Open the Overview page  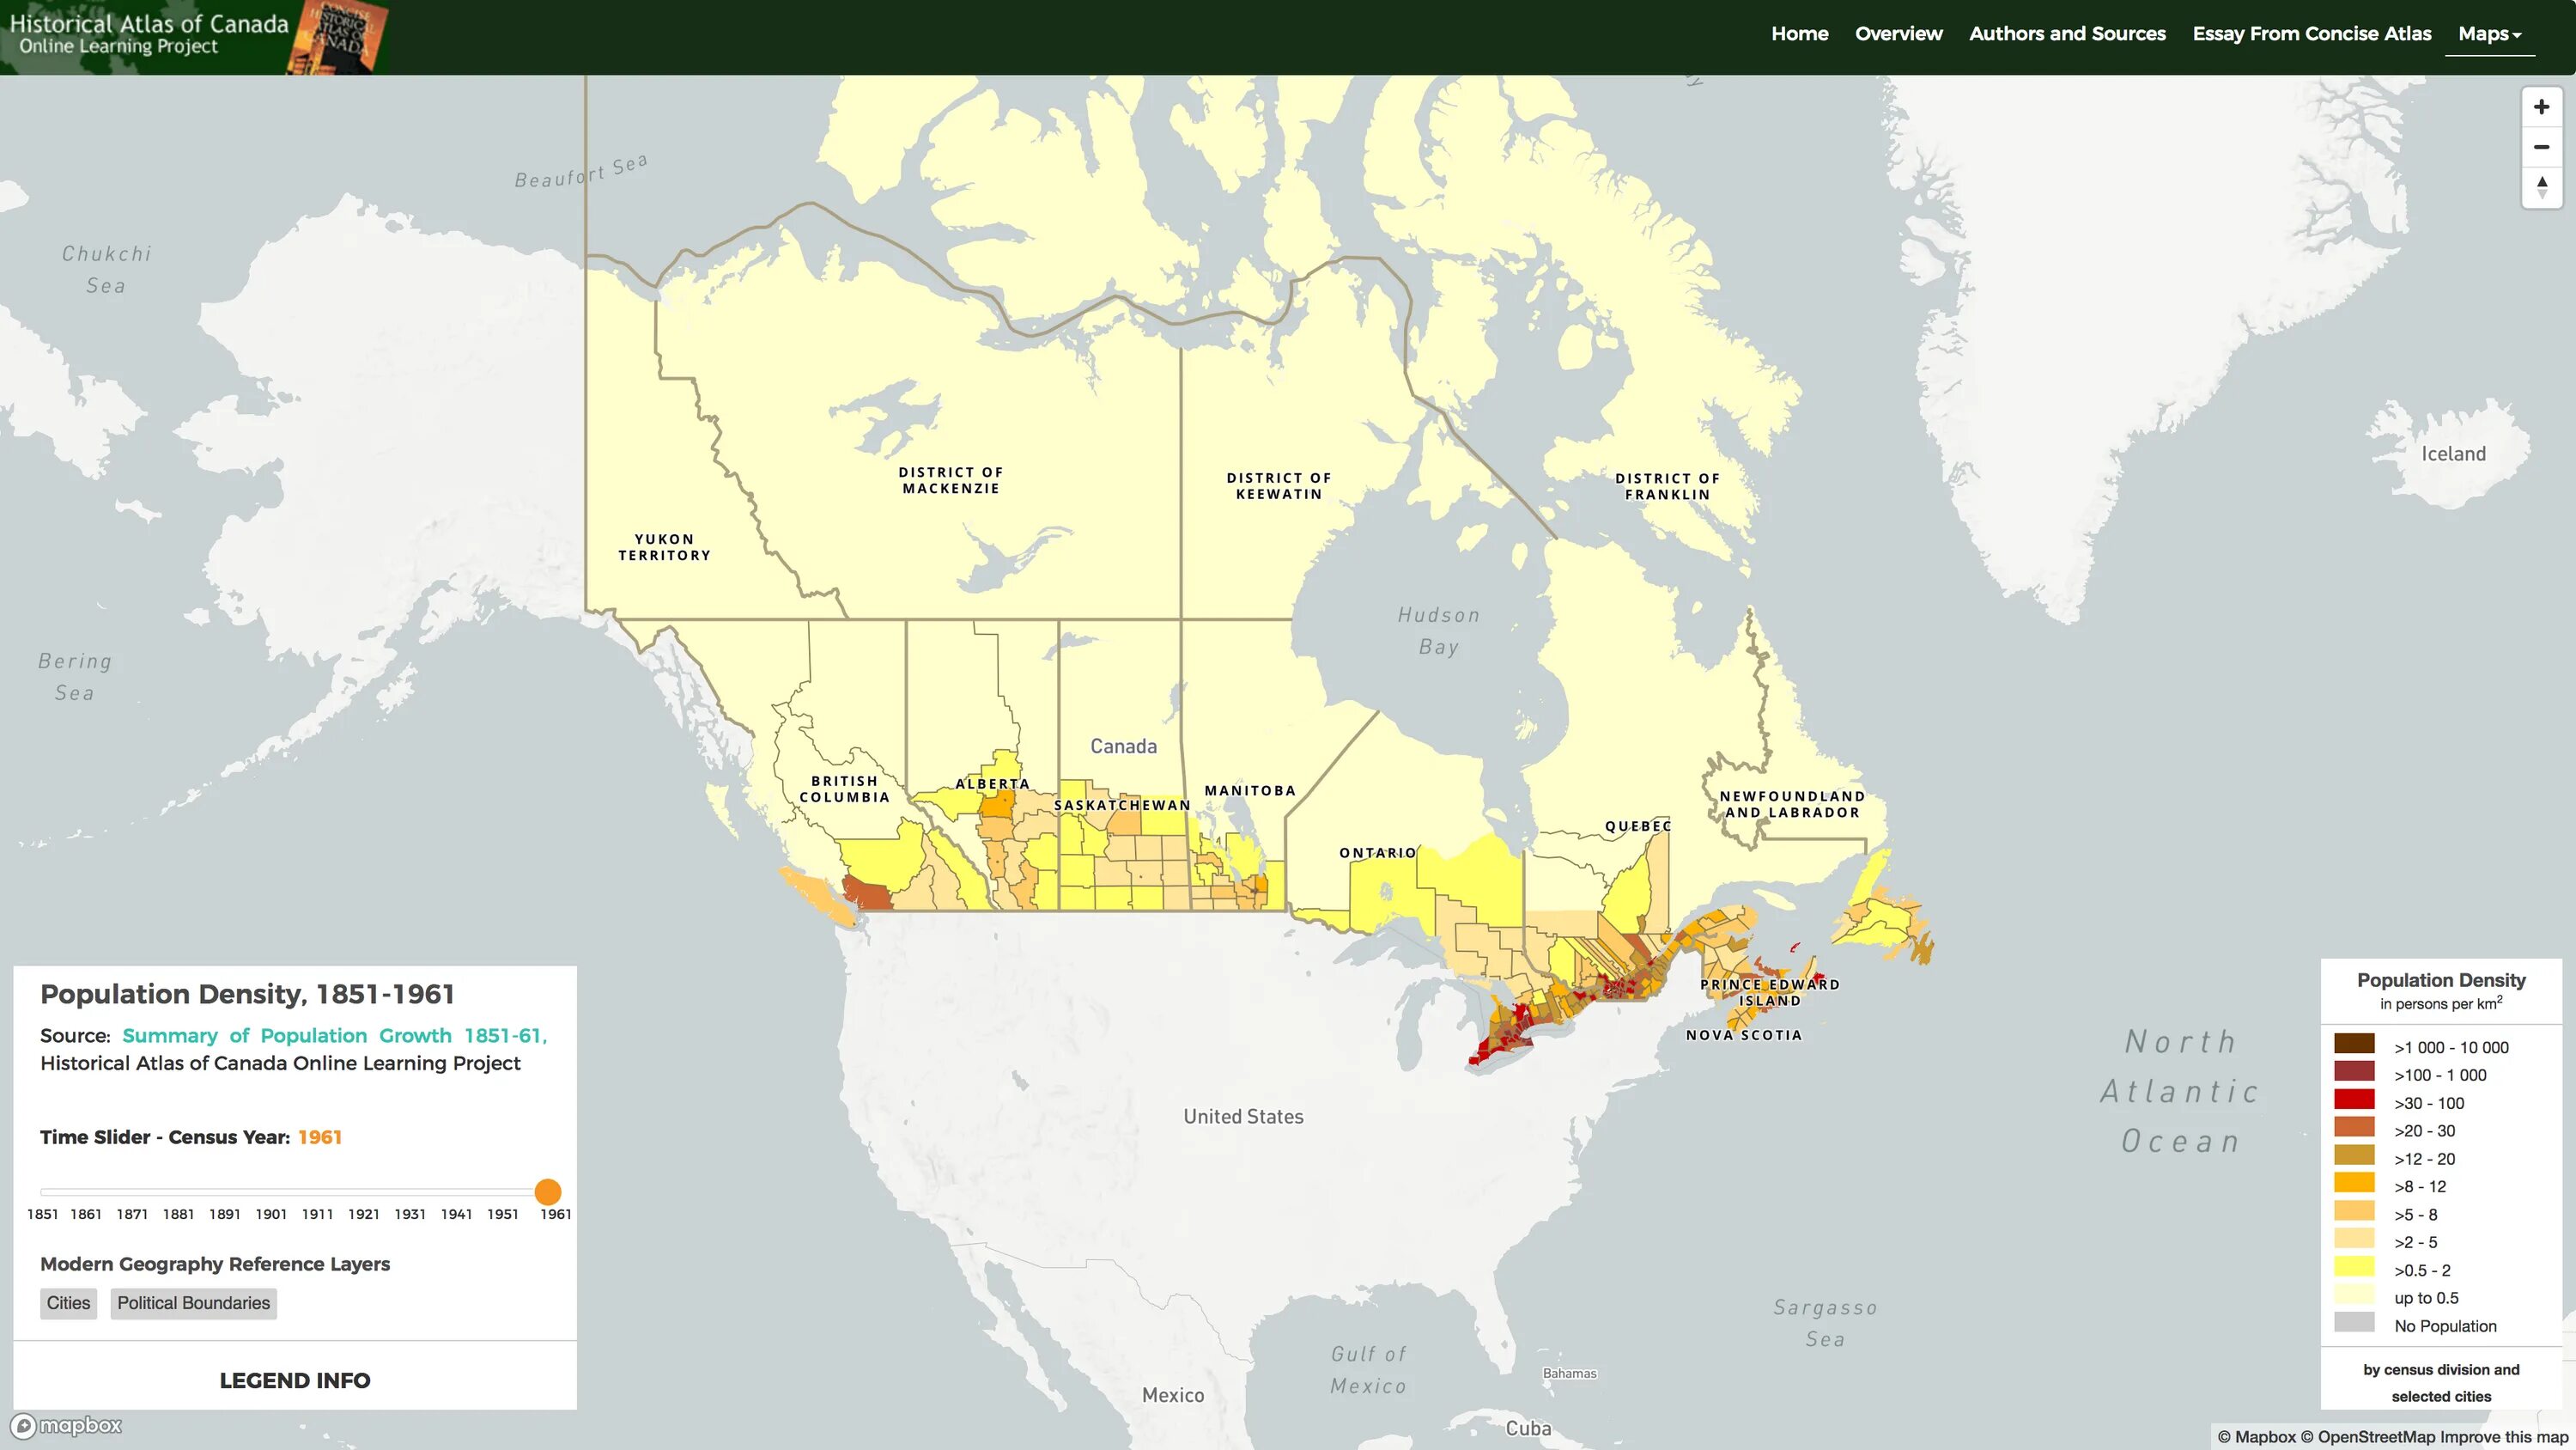[1898, 34]
